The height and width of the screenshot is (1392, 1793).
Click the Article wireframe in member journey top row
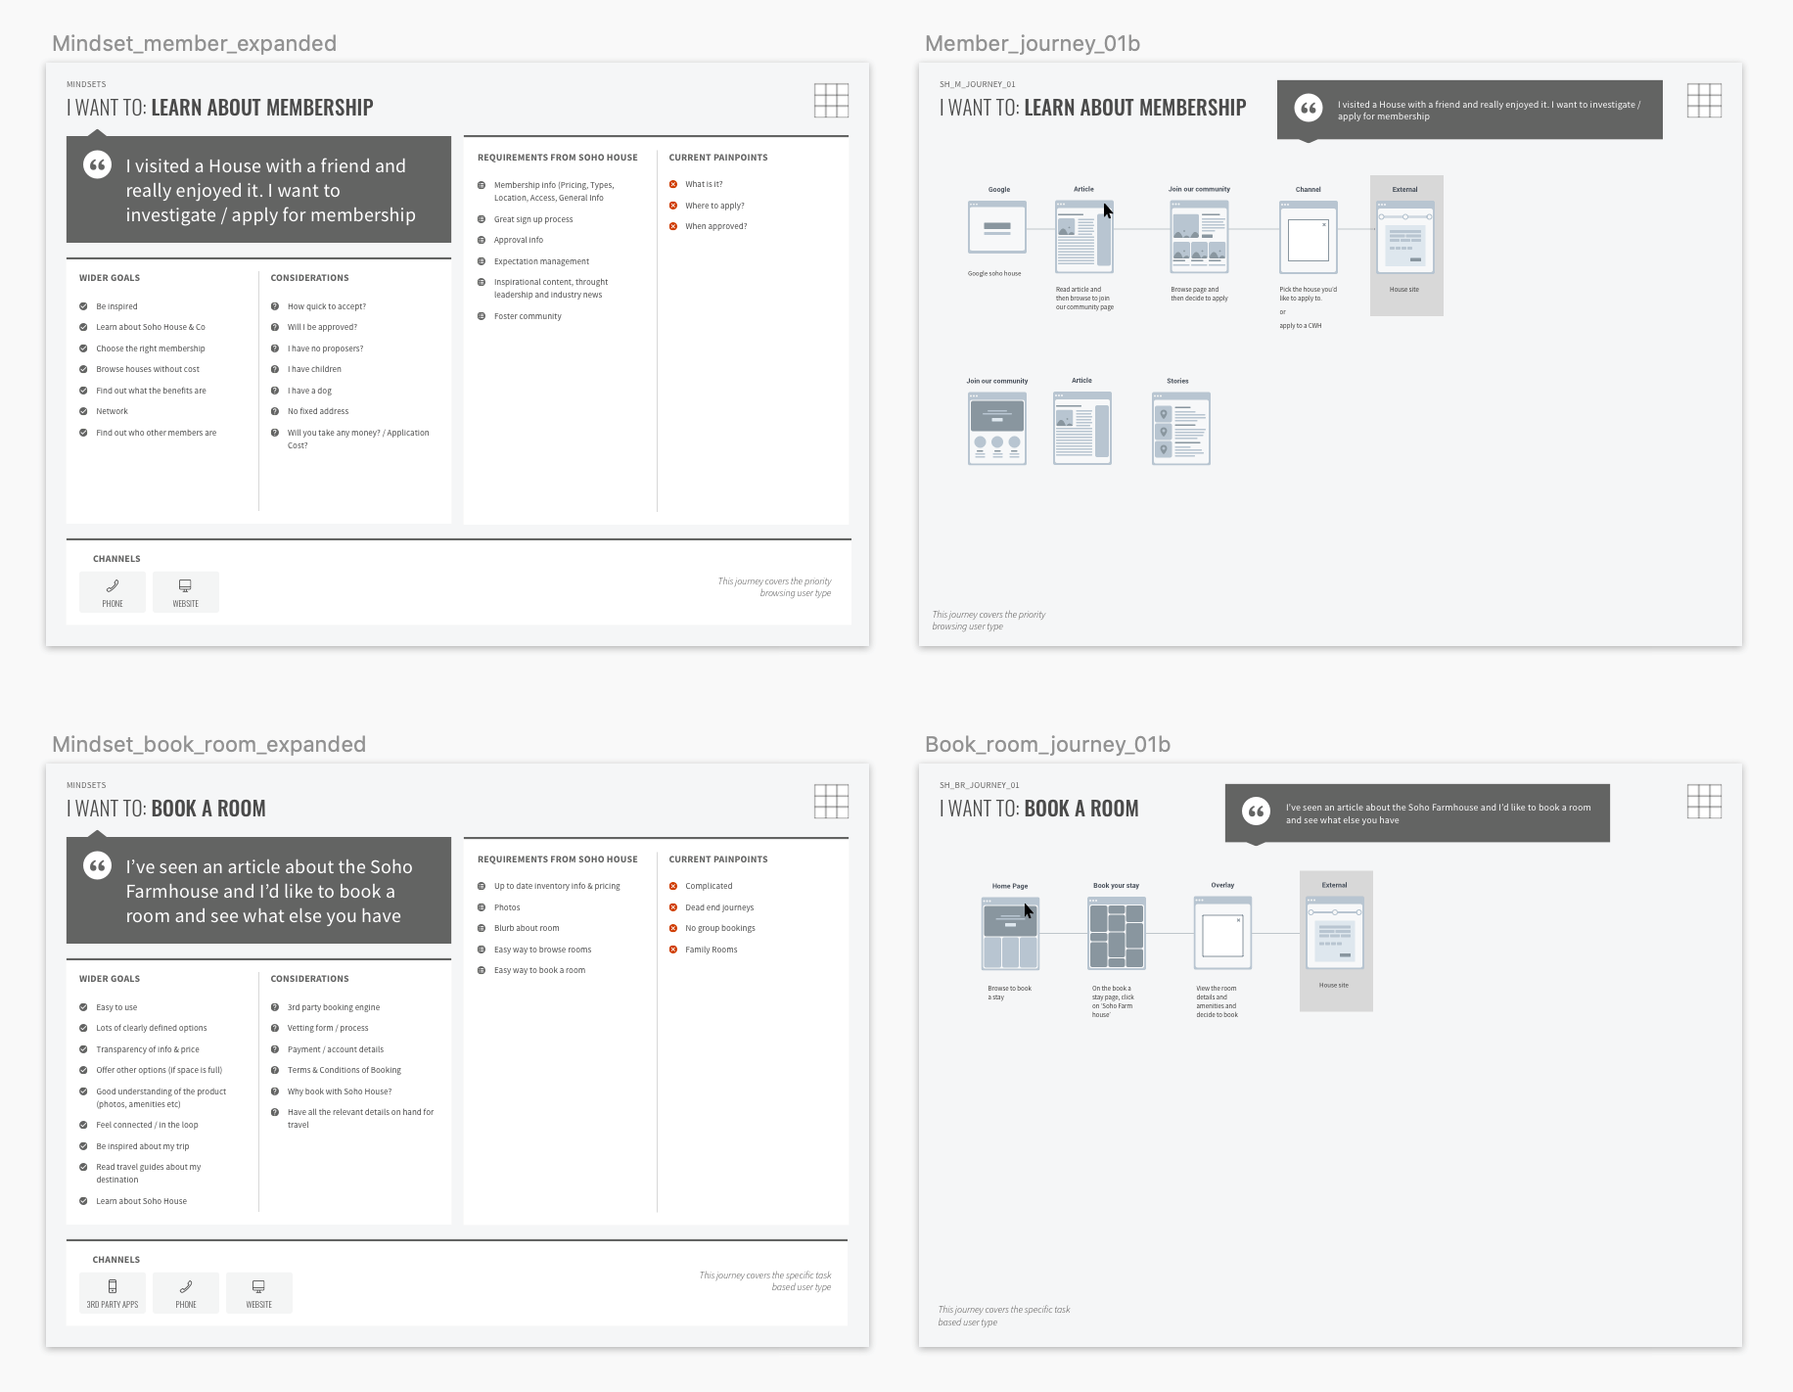[x=1084, y=236]
